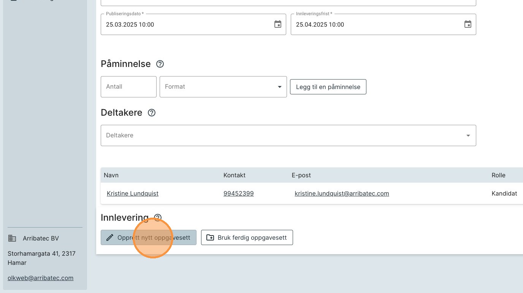Screen dimensions: 523x293
Task: Click into the Publiseringsdato date field
Action: (x=186, y=24)
